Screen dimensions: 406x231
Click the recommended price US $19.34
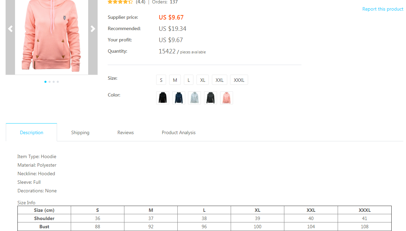point(173,28)
